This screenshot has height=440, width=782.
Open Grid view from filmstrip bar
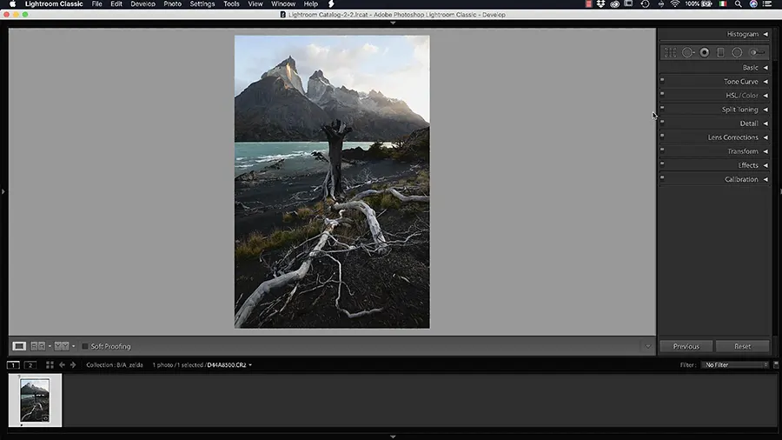click(50, 365)
